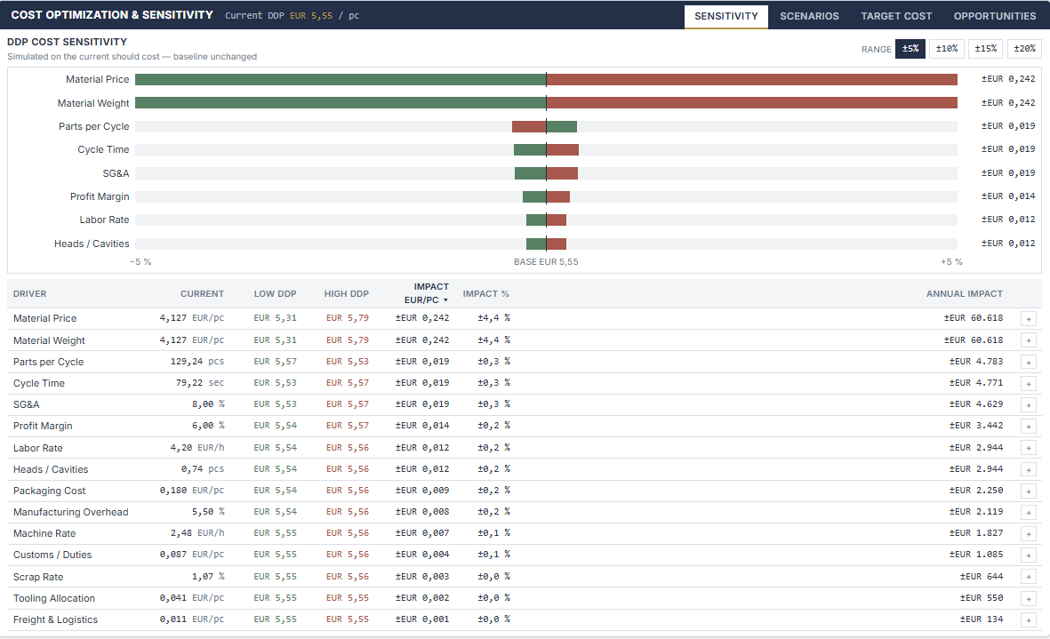Click the BASE EUR 5,55 axis label
The height and width of the screenshot is (639, 1050).
click(x=546, y=261)
